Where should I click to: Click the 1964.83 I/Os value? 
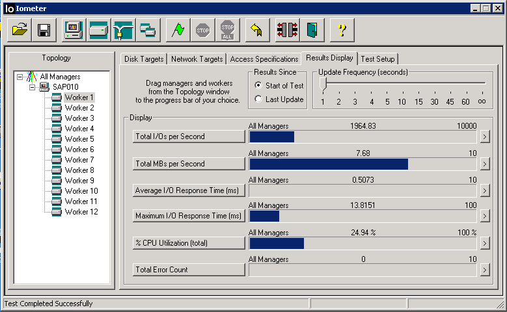pos(363,126)
